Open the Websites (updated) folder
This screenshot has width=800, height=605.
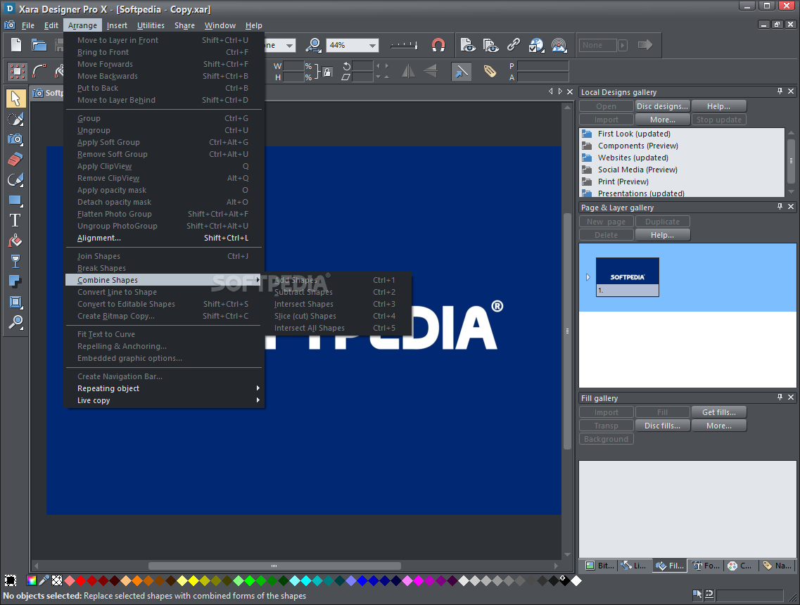click(x=633, y=158)
